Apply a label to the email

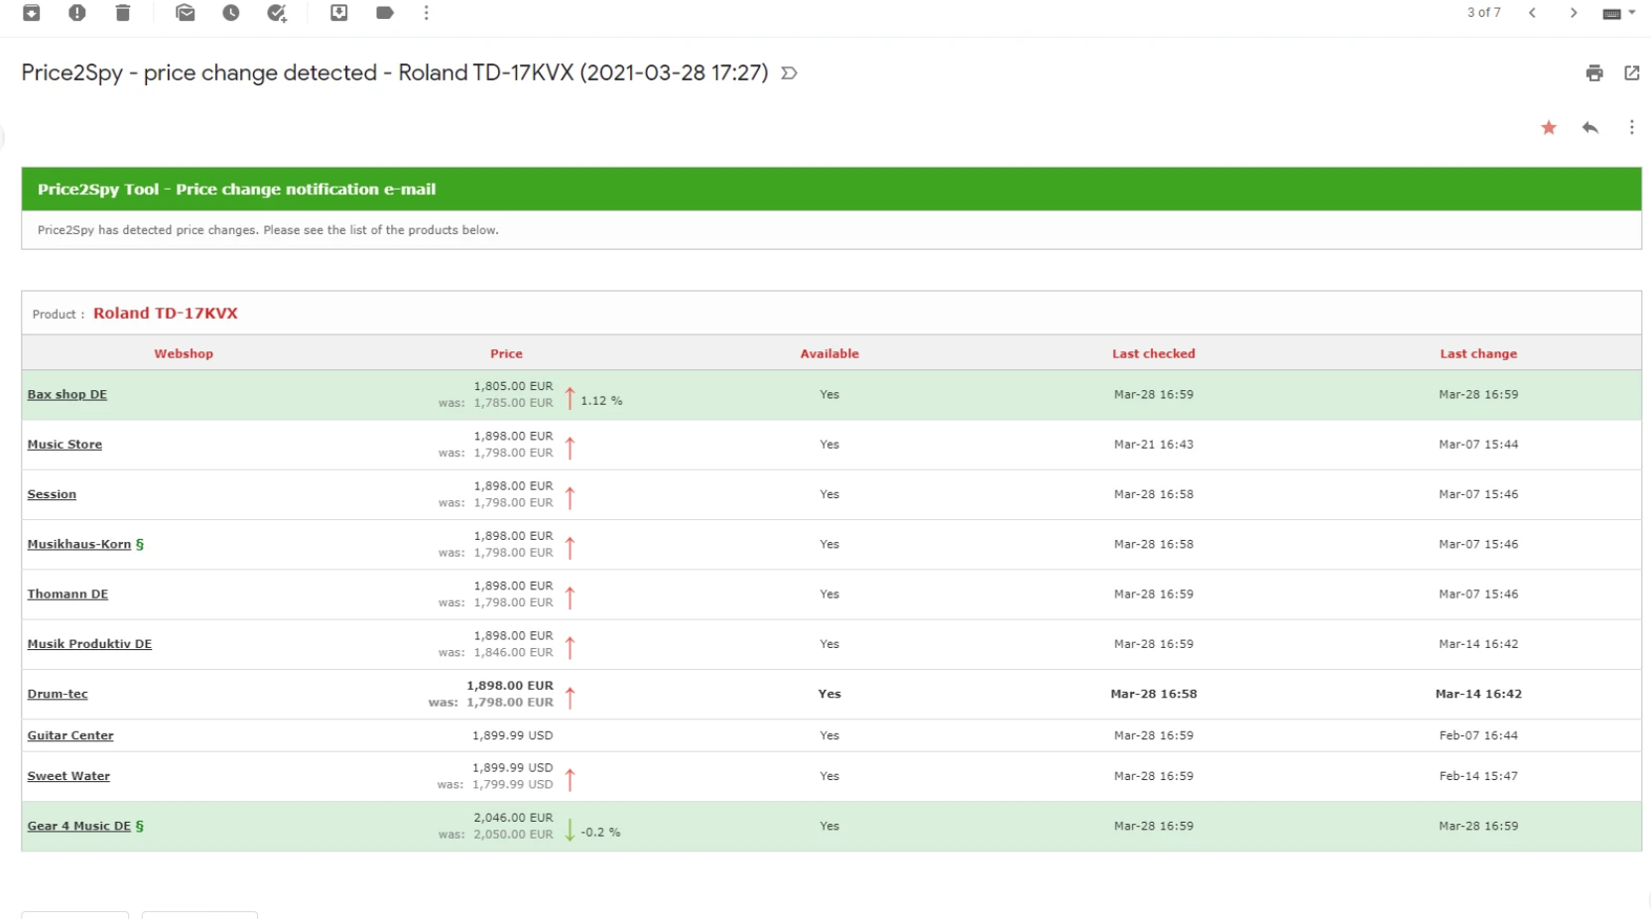(385, 14)
